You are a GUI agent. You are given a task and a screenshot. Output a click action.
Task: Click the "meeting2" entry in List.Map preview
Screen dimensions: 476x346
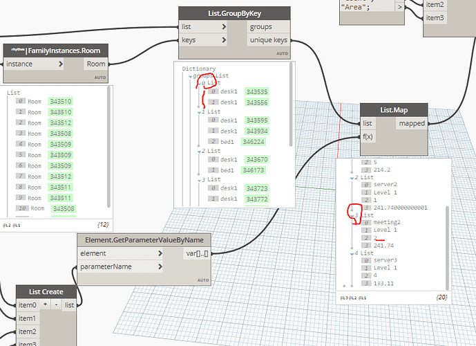[387, 222]
